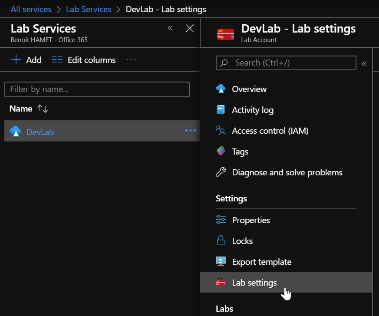Viewport: 379px width, 316px height.
Task: Collapse the DevLab settings menu sidebar
Action: [364, 64]
